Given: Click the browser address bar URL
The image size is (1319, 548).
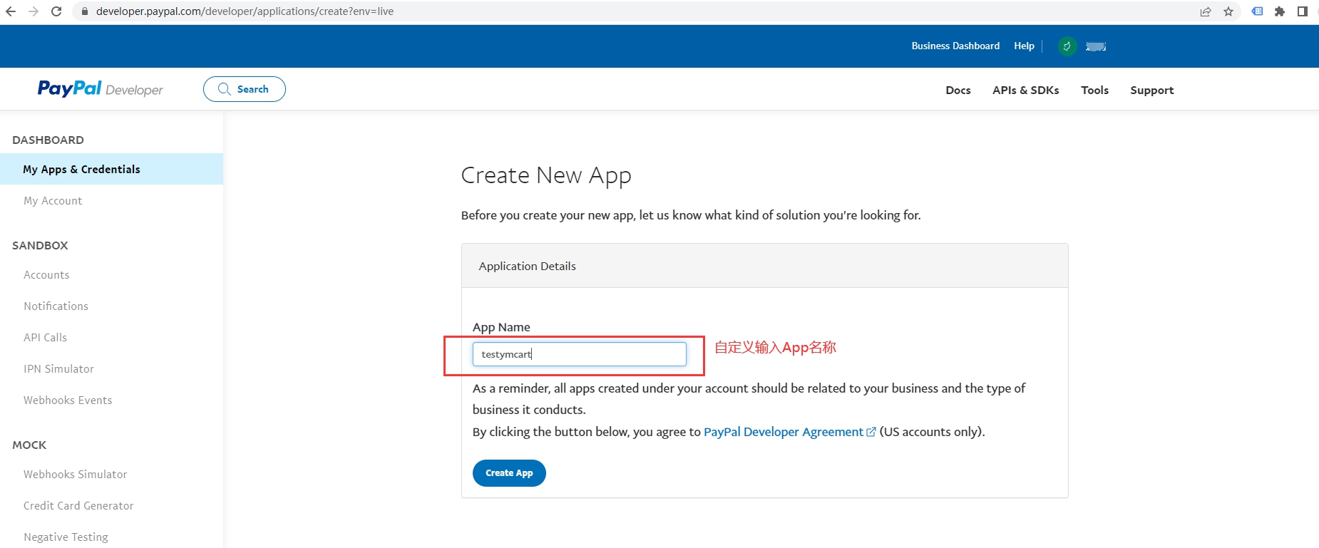Looking at the screenshot, I should 245,11.
